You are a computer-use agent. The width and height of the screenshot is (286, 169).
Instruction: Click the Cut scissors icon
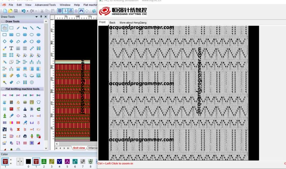tap(42, 11)
